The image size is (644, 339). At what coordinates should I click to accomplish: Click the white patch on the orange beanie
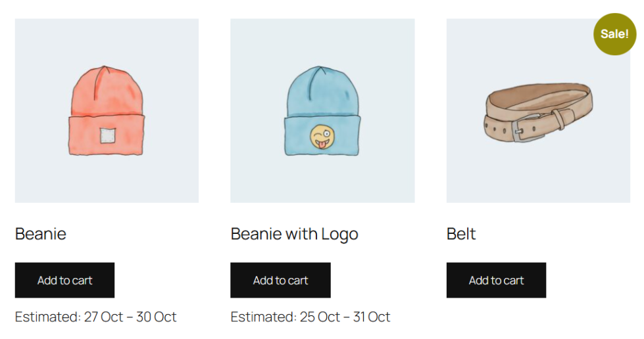point(107,135)
